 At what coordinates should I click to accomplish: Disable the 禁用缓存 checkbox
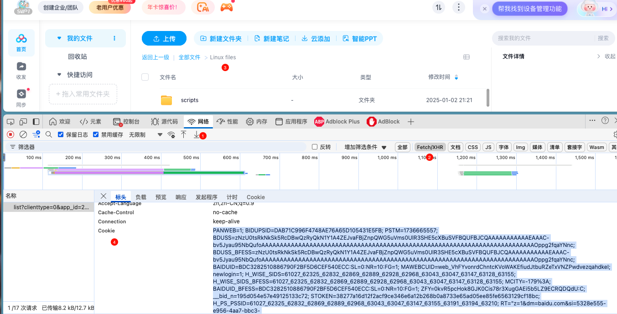(96, 134)
